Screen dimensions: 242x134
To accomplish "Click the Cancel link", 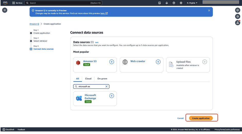I will [180, 118].
